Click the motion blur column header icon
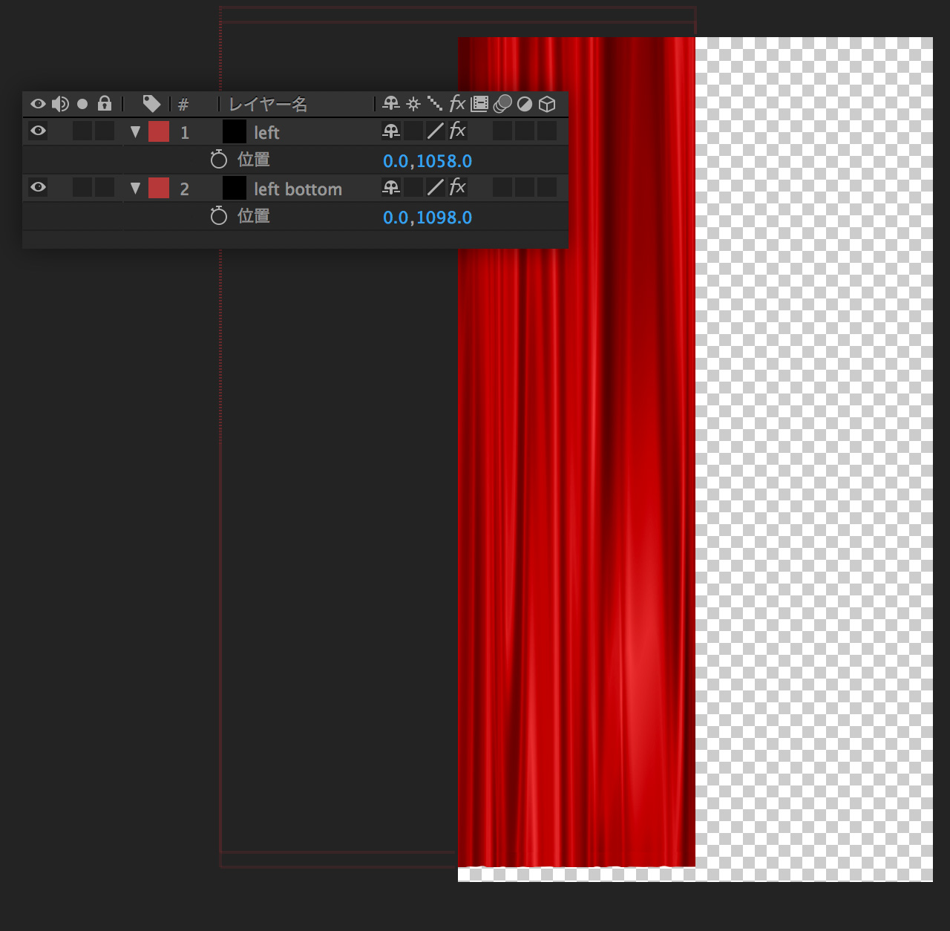This screenshot has height=931, width=950. click(502, 104)
